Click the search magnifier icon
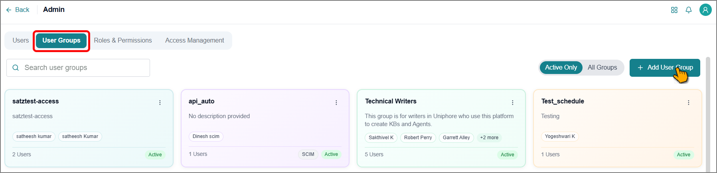The width and height of the screenshot is (717, 173). pyautogui.click(x=16, y=68)
